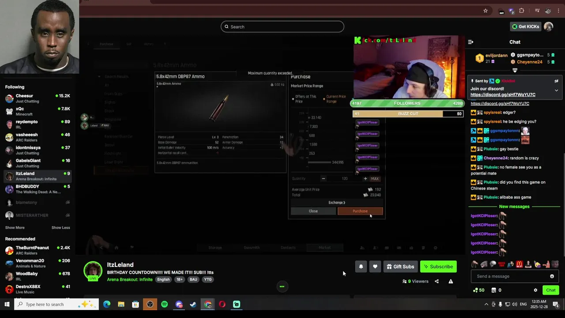This screenshot has width=565, height=318.
Task: Open the chat shop icon showing 0
Action: (497, 290)
